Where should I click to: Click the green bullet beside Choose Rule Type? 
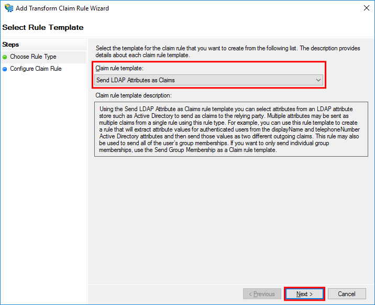5,57
